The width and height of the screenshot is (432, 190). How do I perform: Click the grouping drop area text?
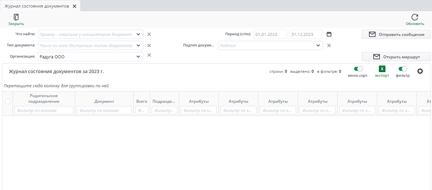tap(56, 86)
